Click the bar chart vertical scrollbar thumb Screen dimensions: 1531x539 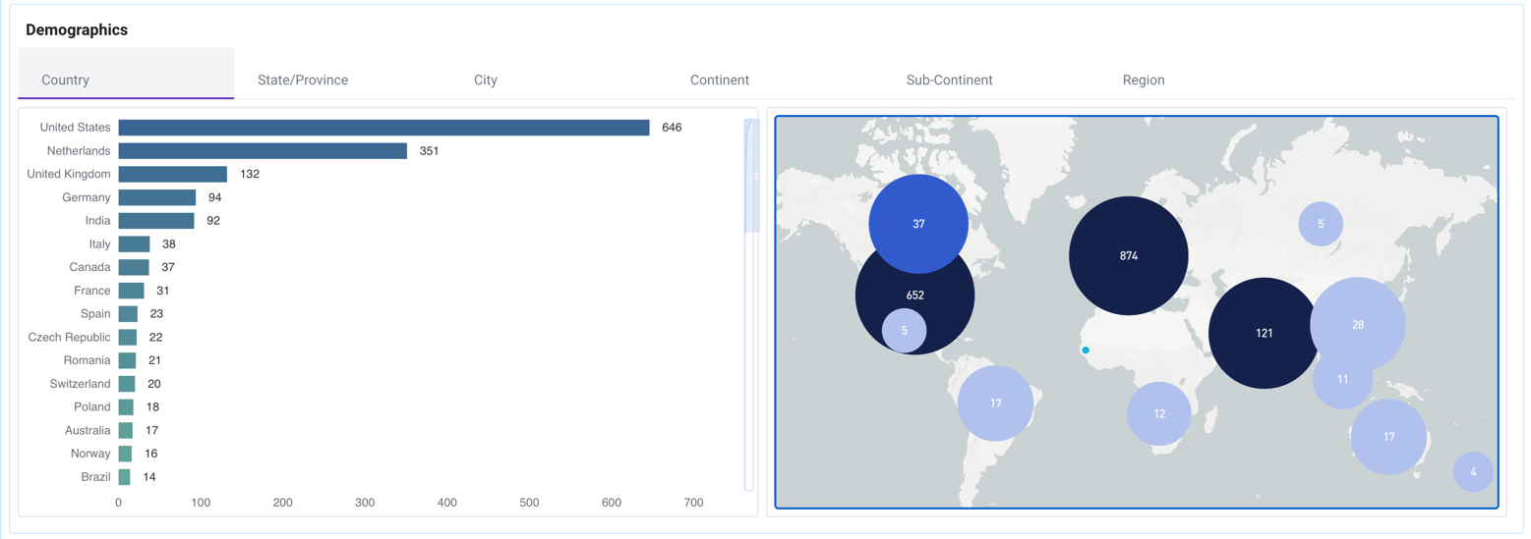point(750,177)
